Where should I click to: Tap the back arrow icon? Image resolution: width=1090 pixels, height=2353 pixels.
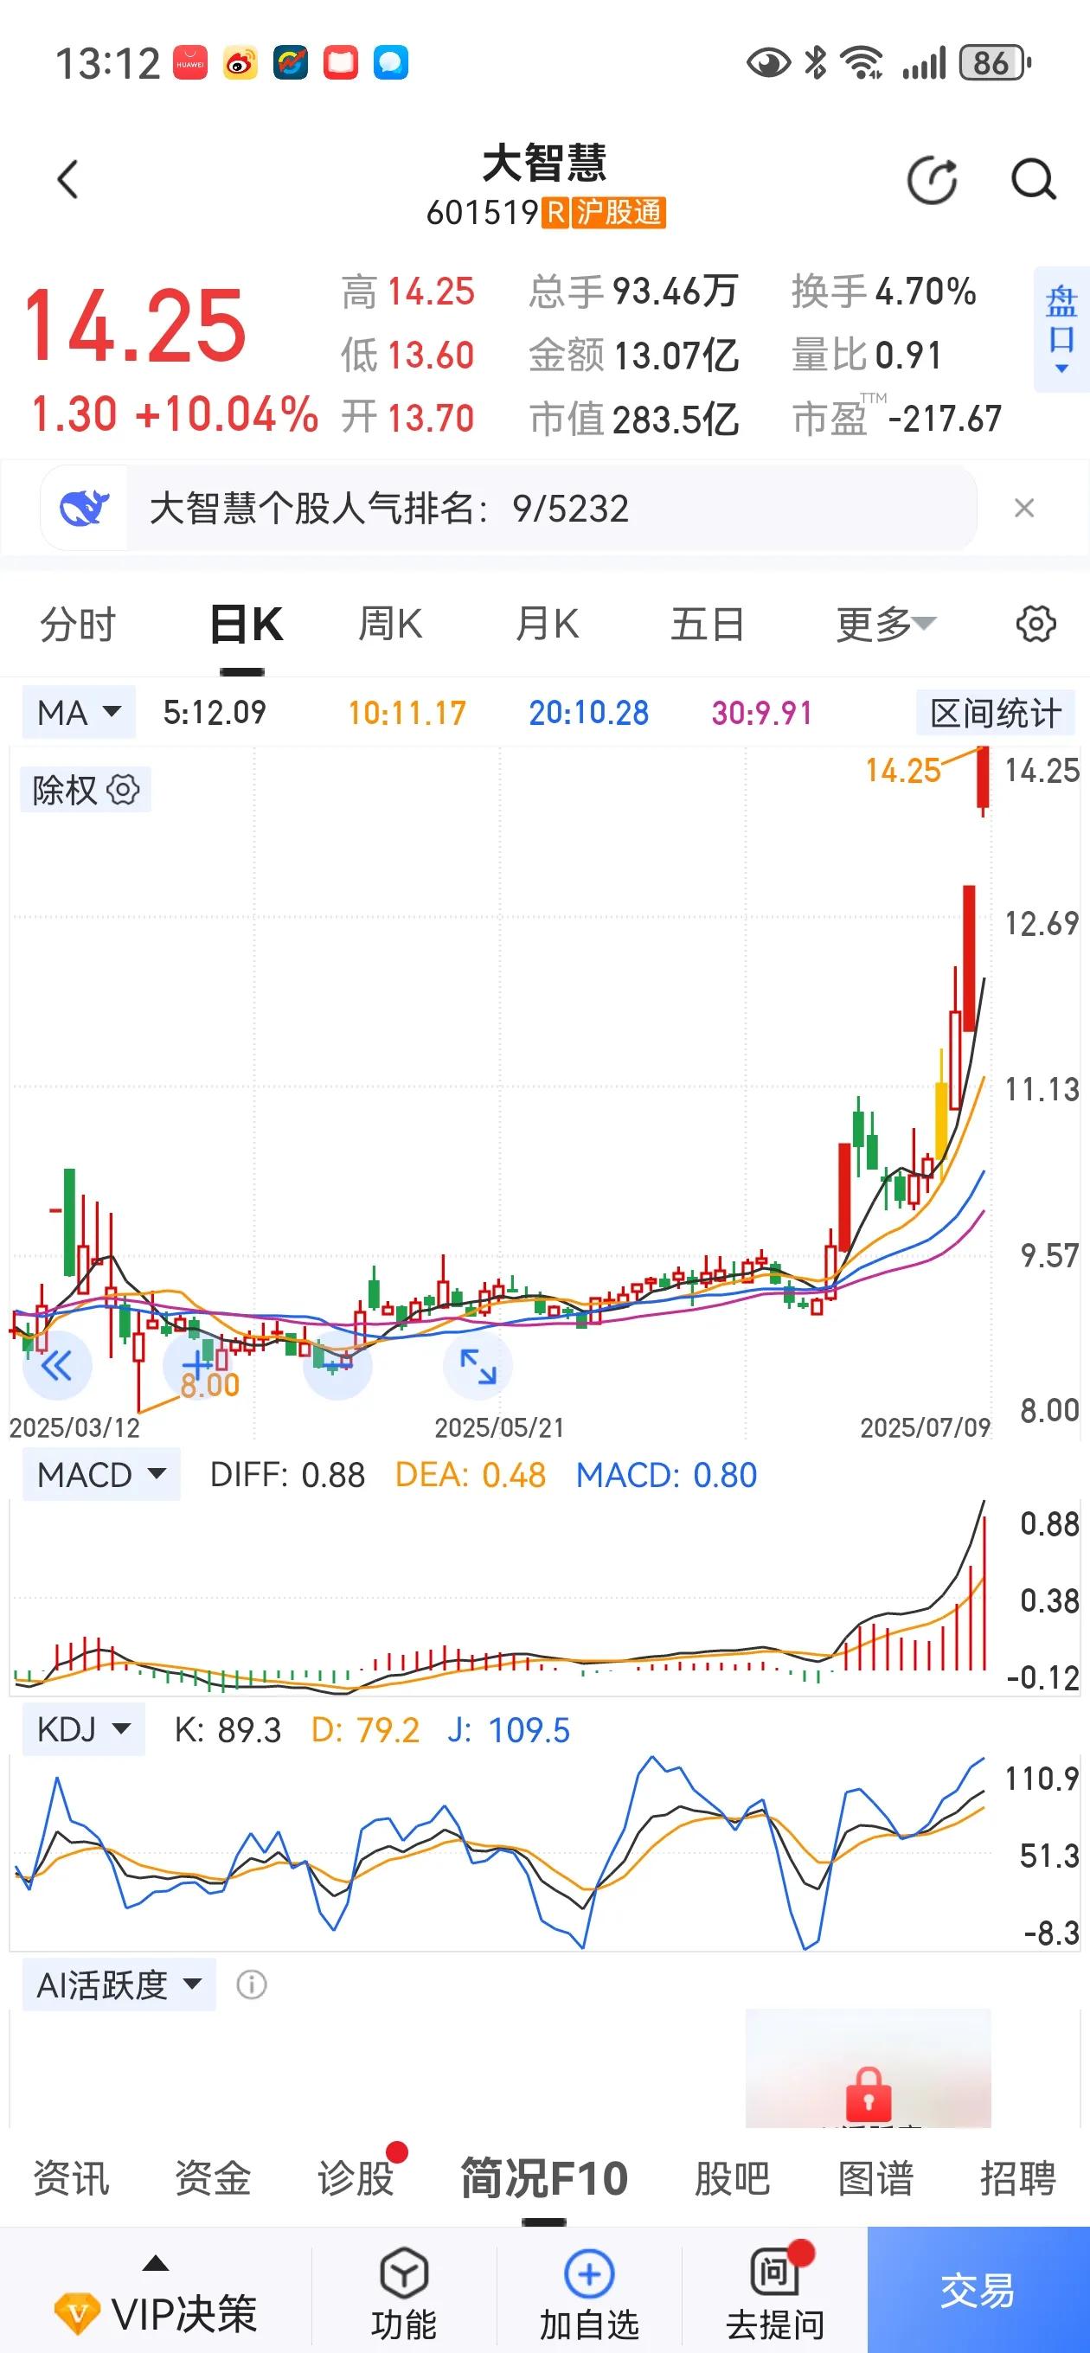point(68,179)
